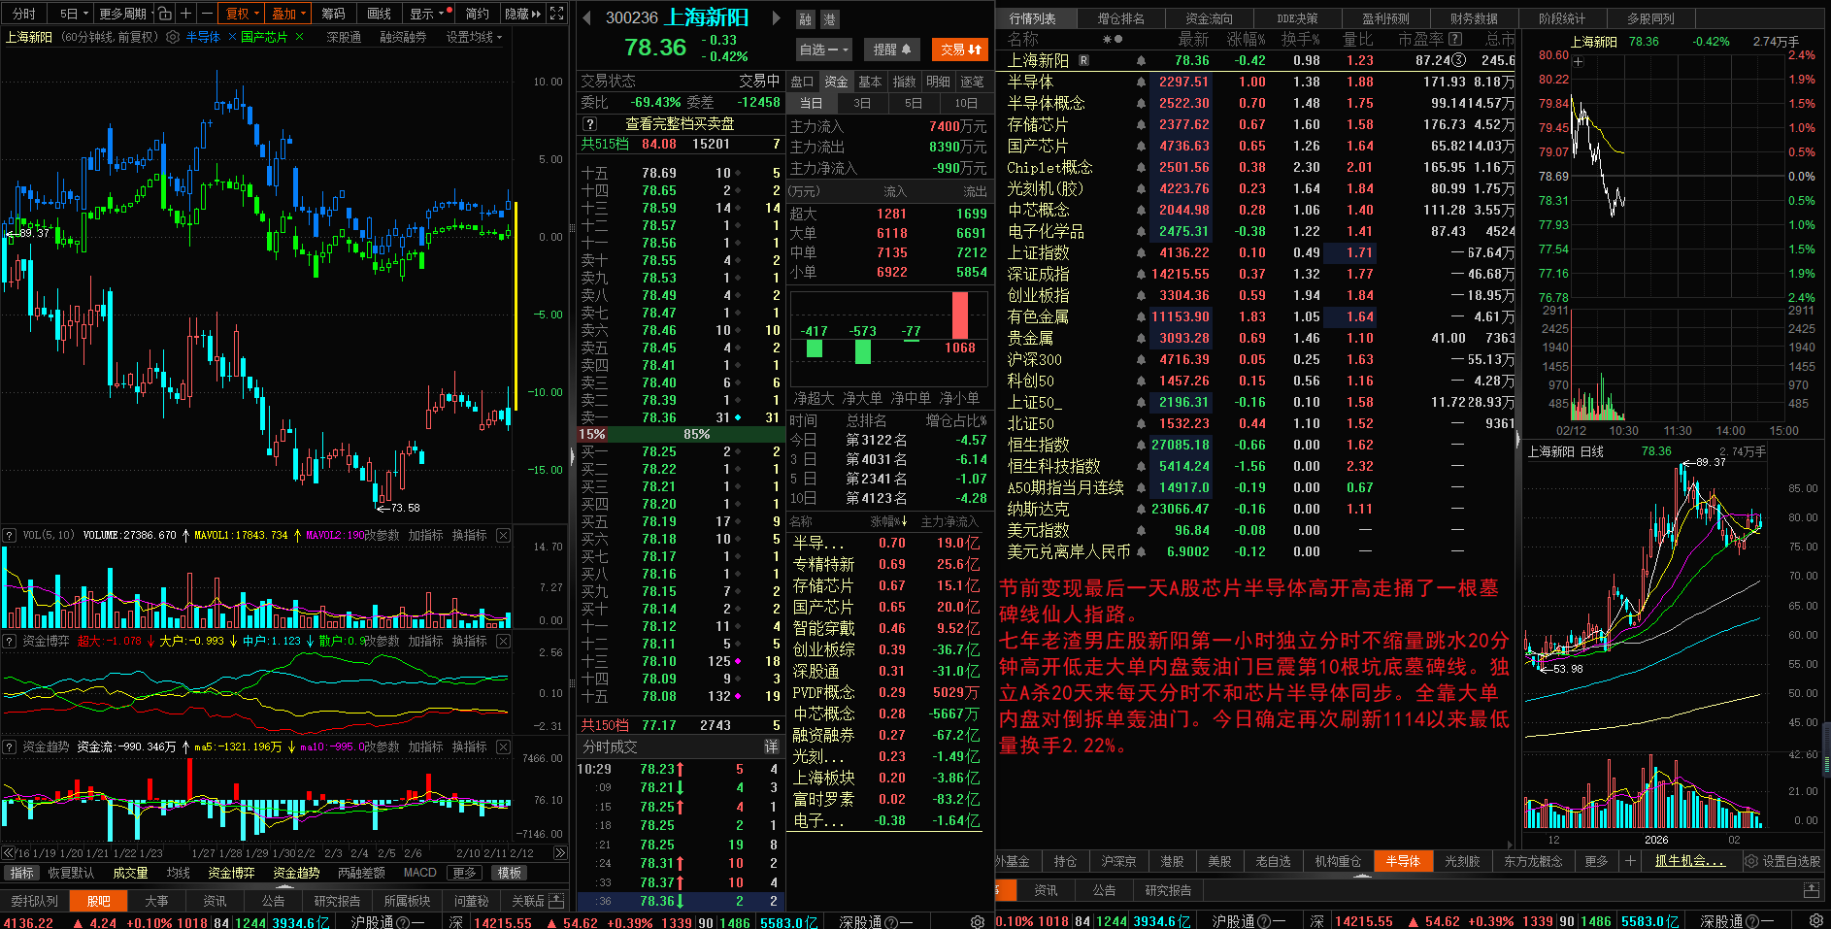Open 更多 indicators button
Viewport: 1831px width, 929px height.
click(465, 873)
